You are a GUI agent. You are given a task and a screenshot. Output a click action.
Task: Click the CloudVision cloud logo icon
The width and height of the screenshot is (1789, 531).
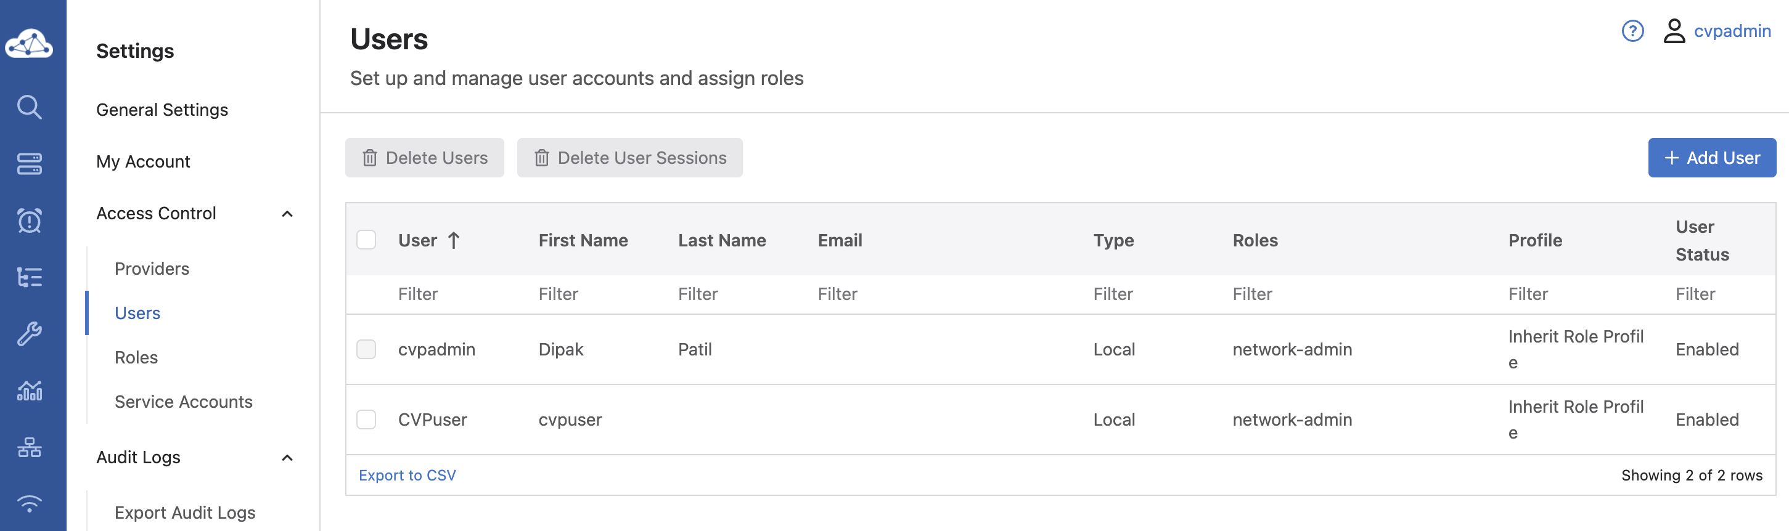coord(29,44)
